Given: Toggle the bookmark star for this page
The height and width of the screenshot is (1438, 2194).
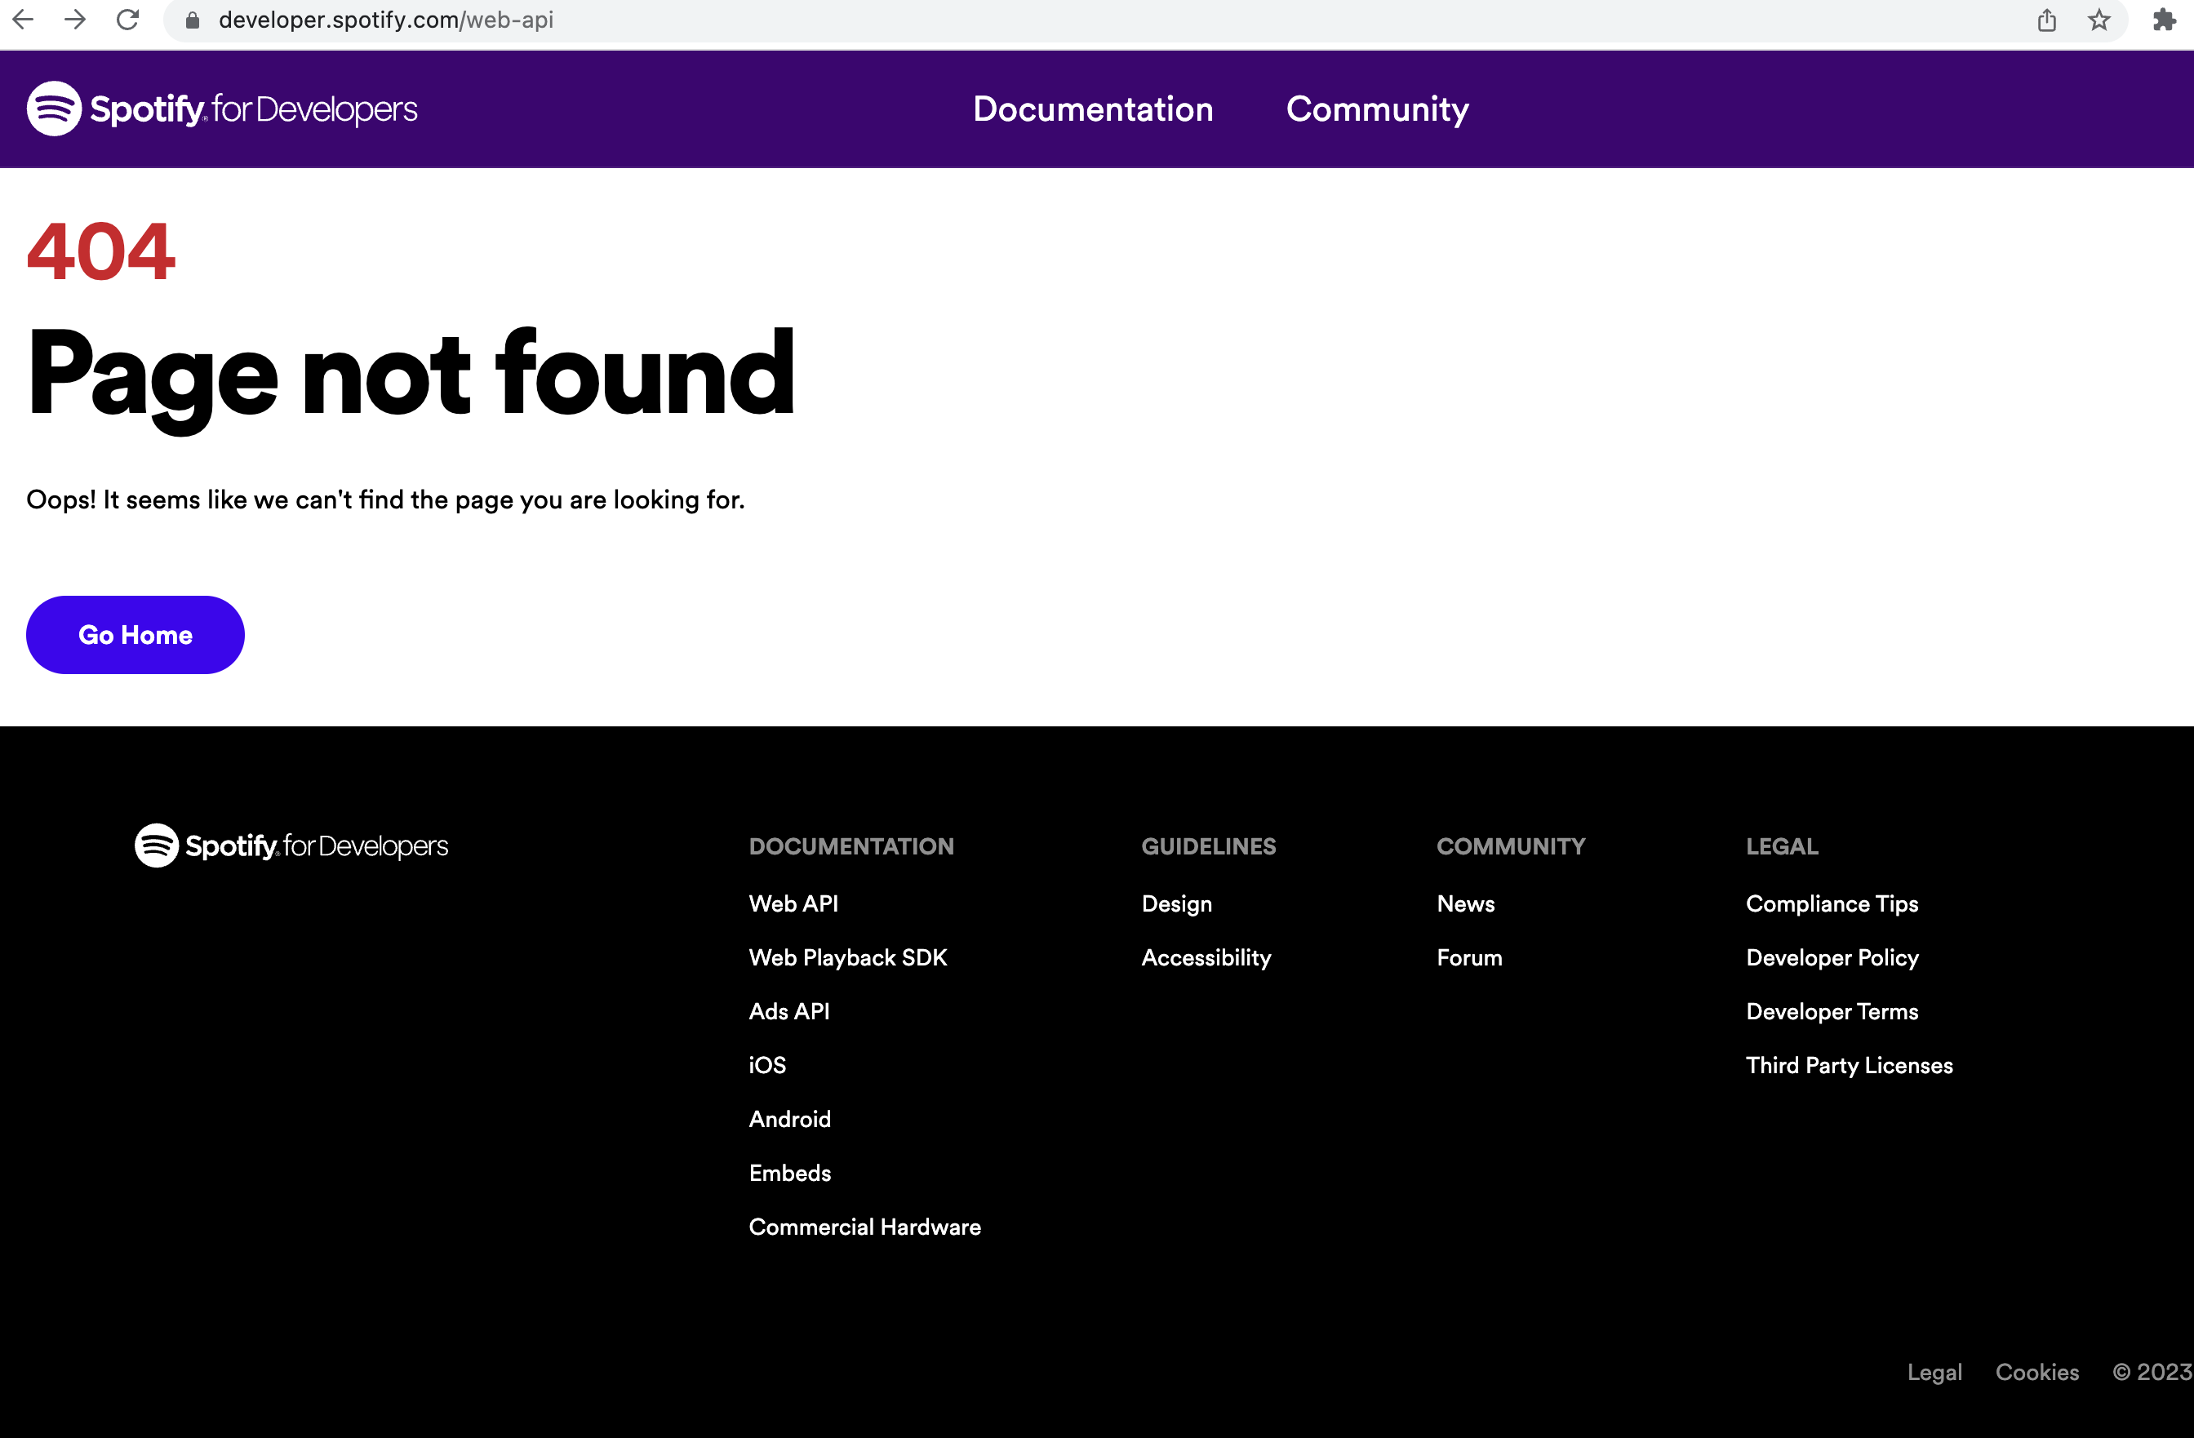Looking at the screenshot, I should 2099,20.
